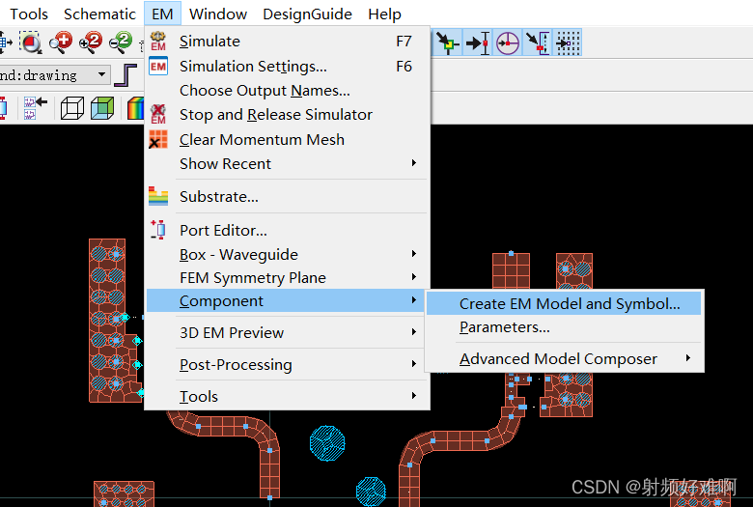This screenshot has height=507, width=753.
Task: Click the EM menu bar item
Action: 162,14
